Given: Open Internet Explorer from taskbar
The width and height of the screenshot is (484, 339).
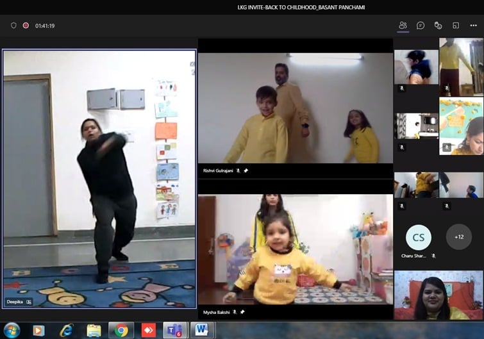Looking at the screenshot, I should point(66,330).
